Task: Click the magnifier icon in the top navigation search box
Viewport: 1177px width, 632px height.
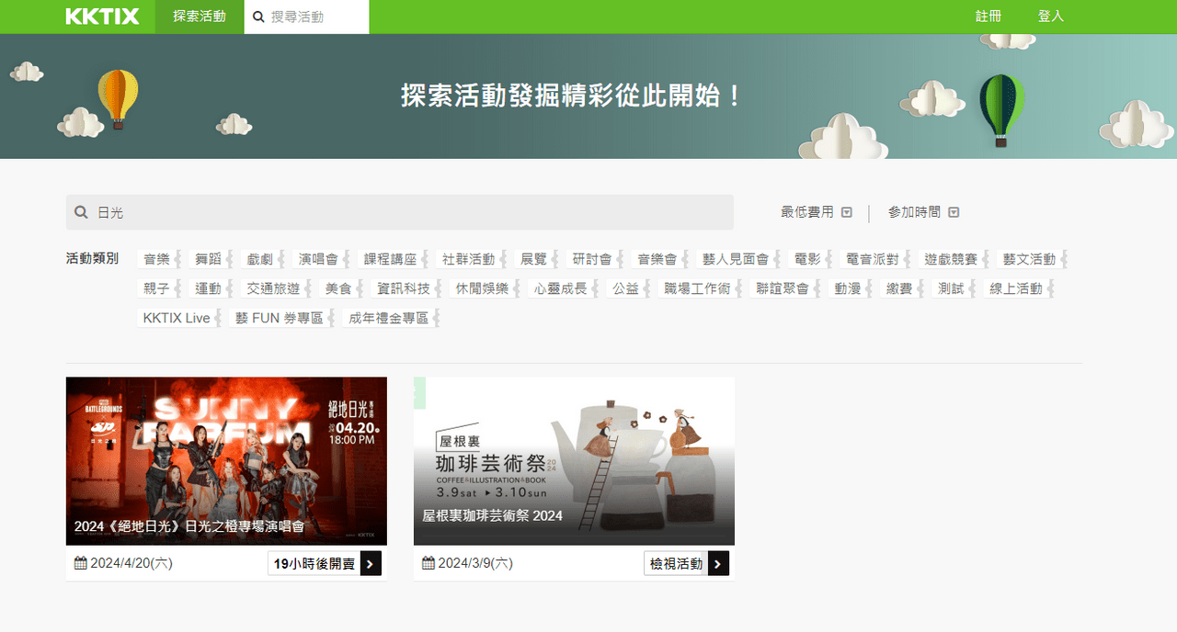Action: pos(257,16)
